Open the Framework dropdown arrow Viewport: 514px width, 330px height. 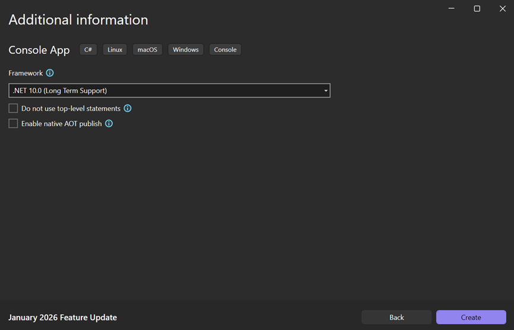(x=326, y=90)
